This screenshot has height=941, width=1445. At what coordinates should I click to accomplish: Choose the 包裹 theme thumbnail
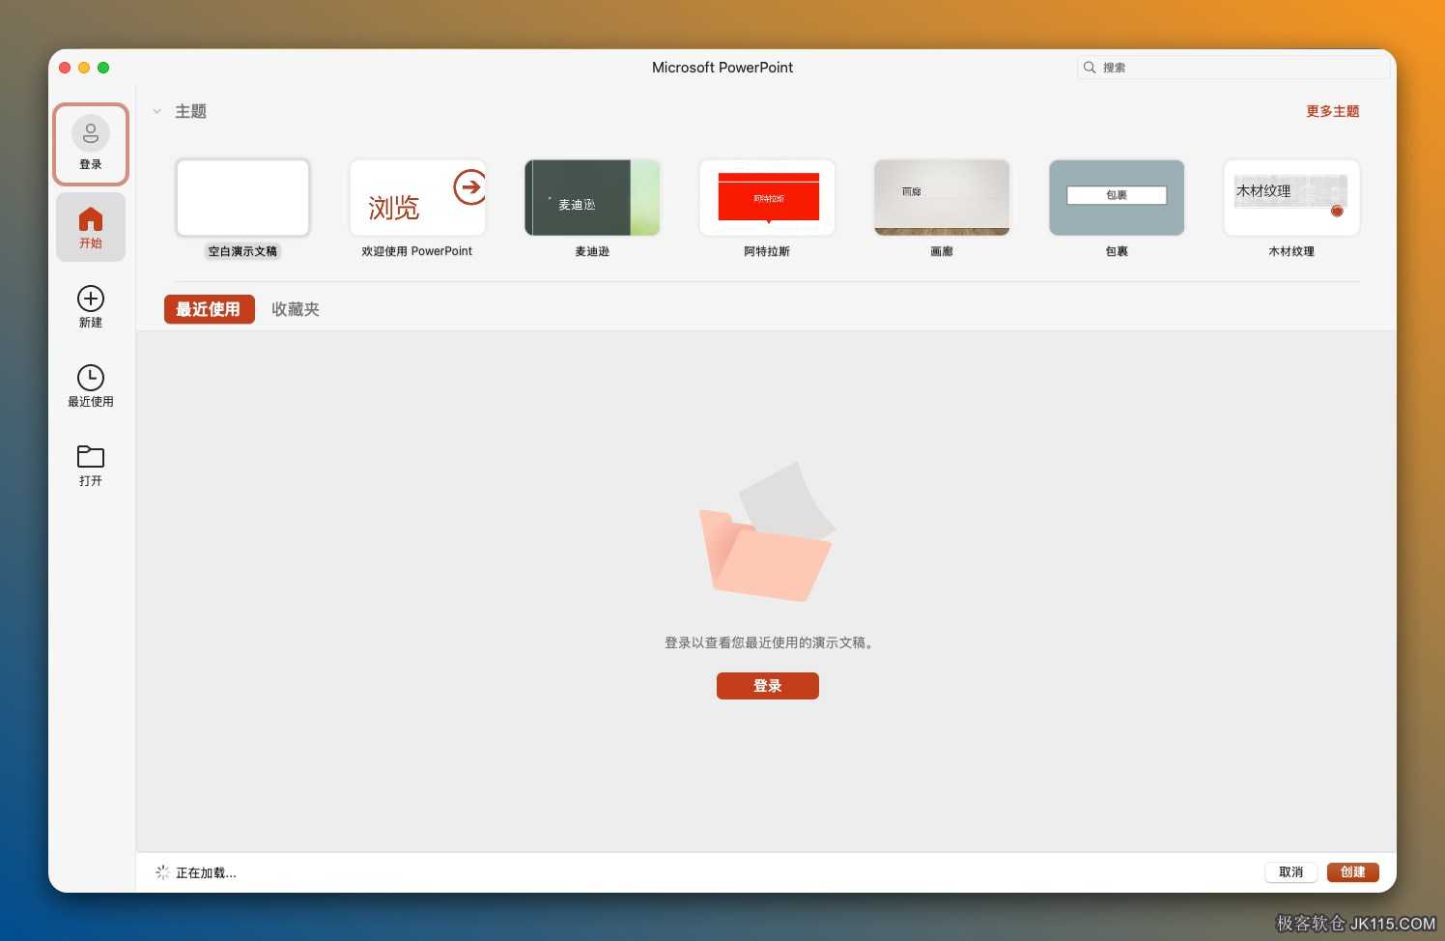[1117, 198]
